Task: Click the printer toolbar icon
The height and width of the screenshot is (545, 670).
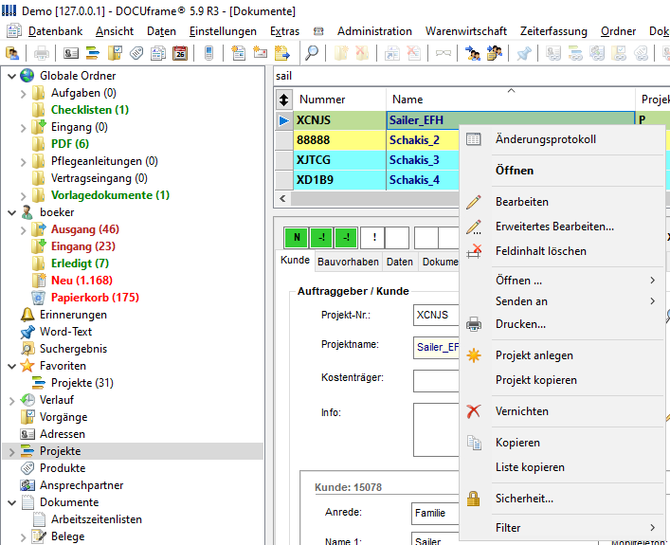Action: 42,53
